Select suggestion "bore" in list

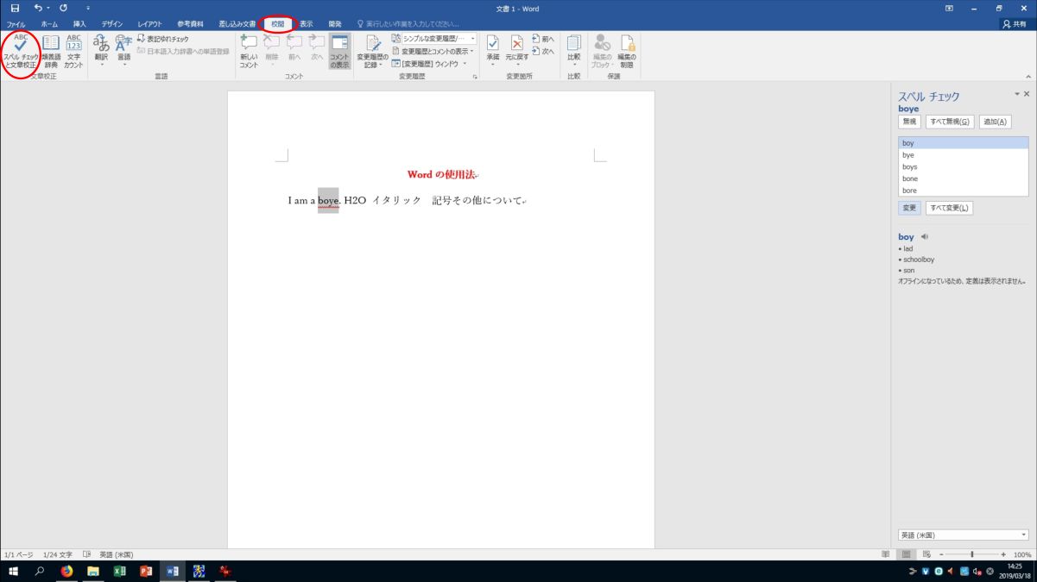point(963,191)
